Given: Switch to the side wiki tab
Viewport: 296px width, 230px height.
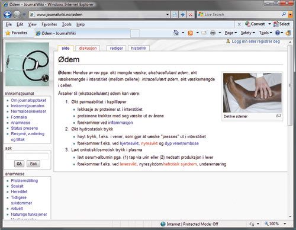Looking at the screenshot, I should [66, 48].
